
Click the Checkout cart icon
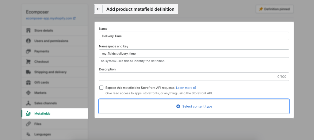coord(28,62)
